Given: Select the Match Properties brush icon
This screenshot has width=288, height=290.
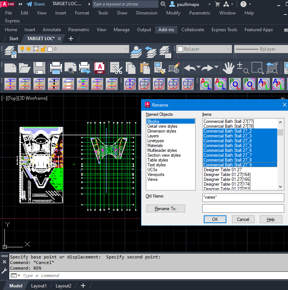Looking at the screenshot, I should 160,68.
